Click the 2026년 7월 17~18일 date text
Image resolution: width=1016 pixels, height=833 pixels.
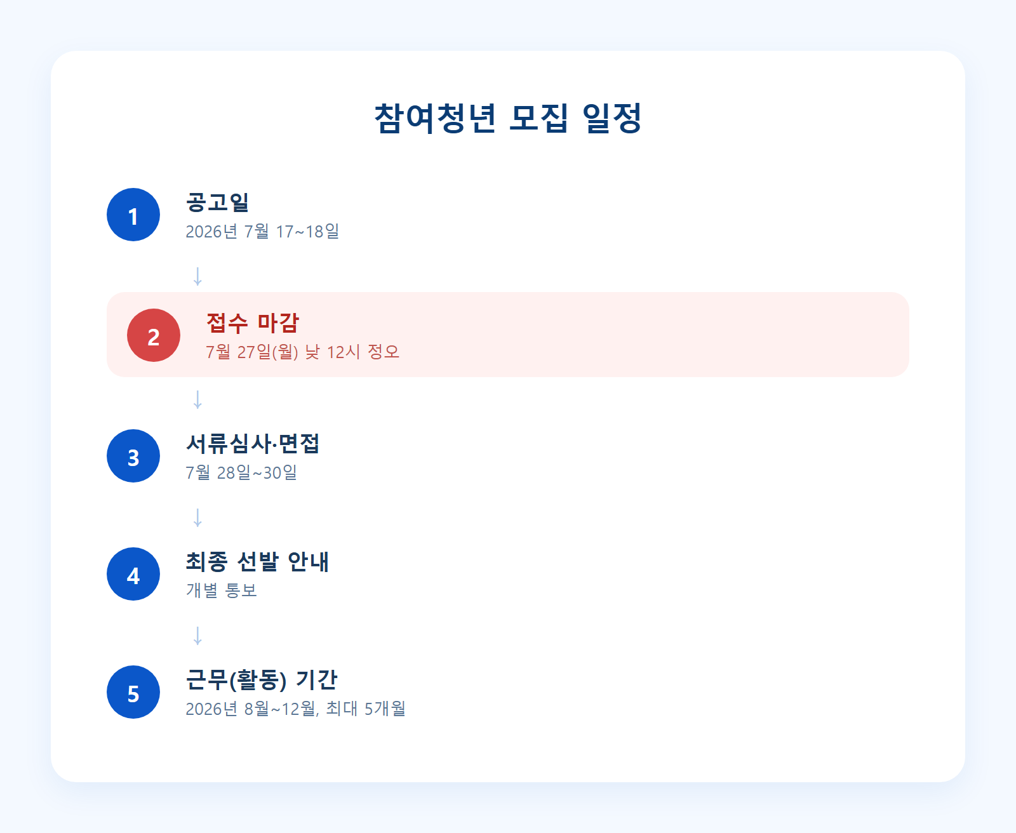(x=262, y=231)
